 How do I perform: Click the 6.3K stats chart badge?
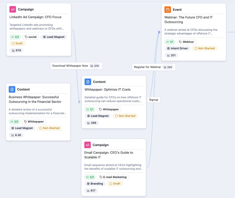[x=16, y=135]
